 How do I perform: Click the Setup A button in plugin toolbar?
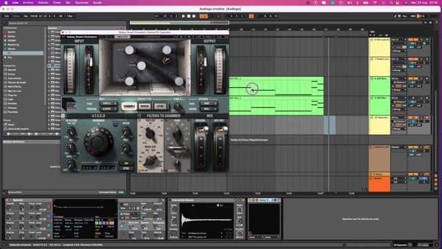(122, 37)
